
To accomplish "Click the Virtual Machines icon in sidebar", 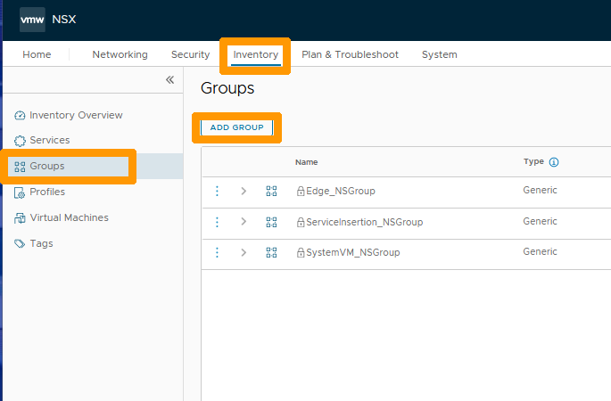I will (20, 218).
